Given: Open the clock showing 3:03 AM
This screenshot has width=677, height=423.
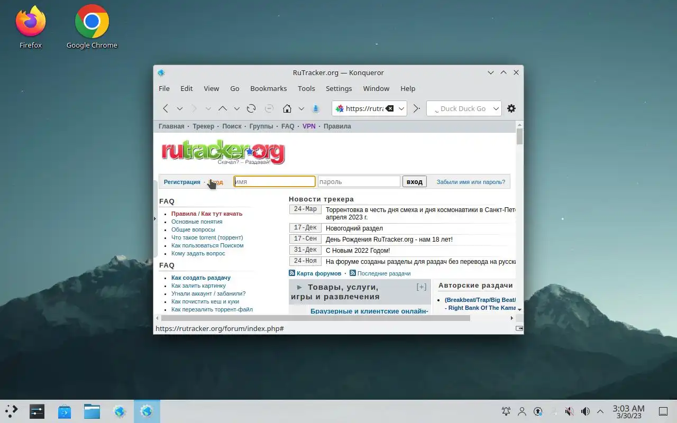Looking at the screenshot, I should click(x=628, y=411).
